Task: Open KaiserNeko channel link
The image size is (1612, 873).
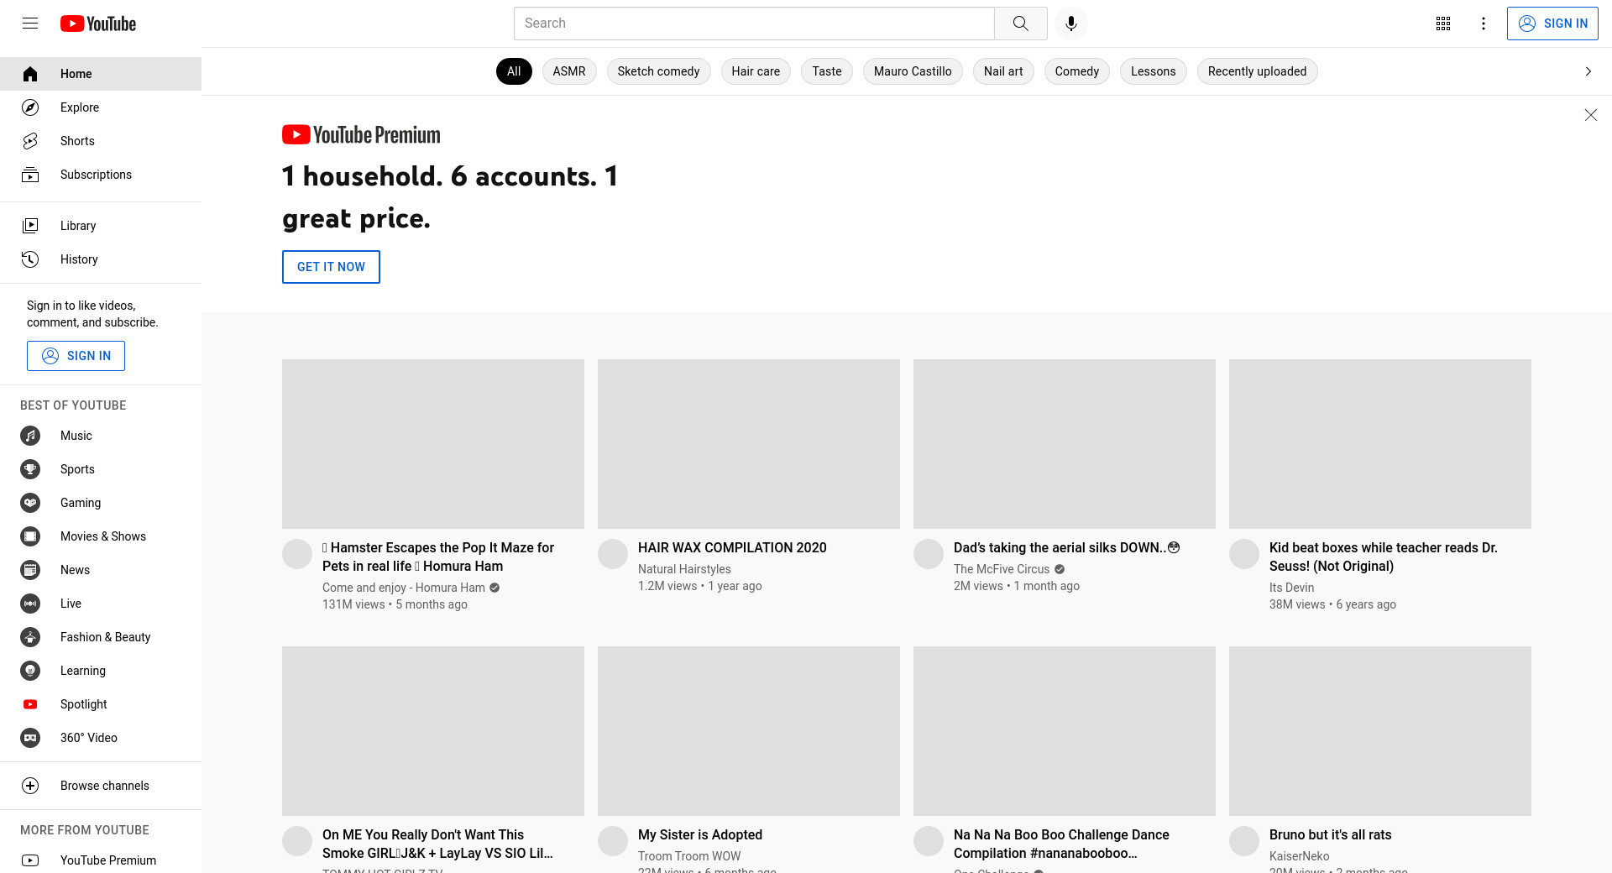Action: click(1299, 856)
